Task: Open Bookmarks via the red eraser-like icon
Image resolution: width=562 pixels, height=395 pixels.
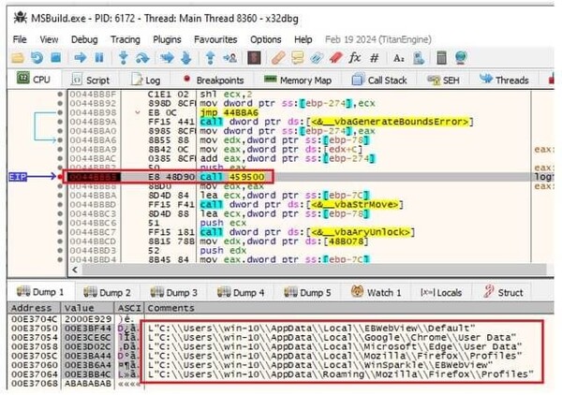Action: click(336, 58)
